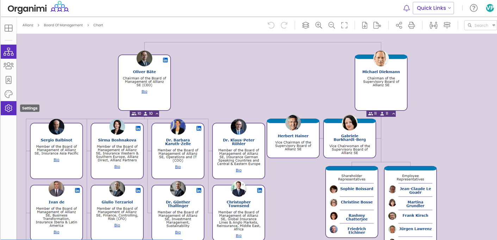Click the redo arrow in toolbar
497x240 pixels.
click(284, 25)
